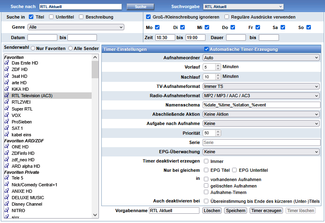Click the satellite icon beside KiKA HD
The height and width of the screenshot is (223, 325).
pyautogui.click(x=7, y=89)
